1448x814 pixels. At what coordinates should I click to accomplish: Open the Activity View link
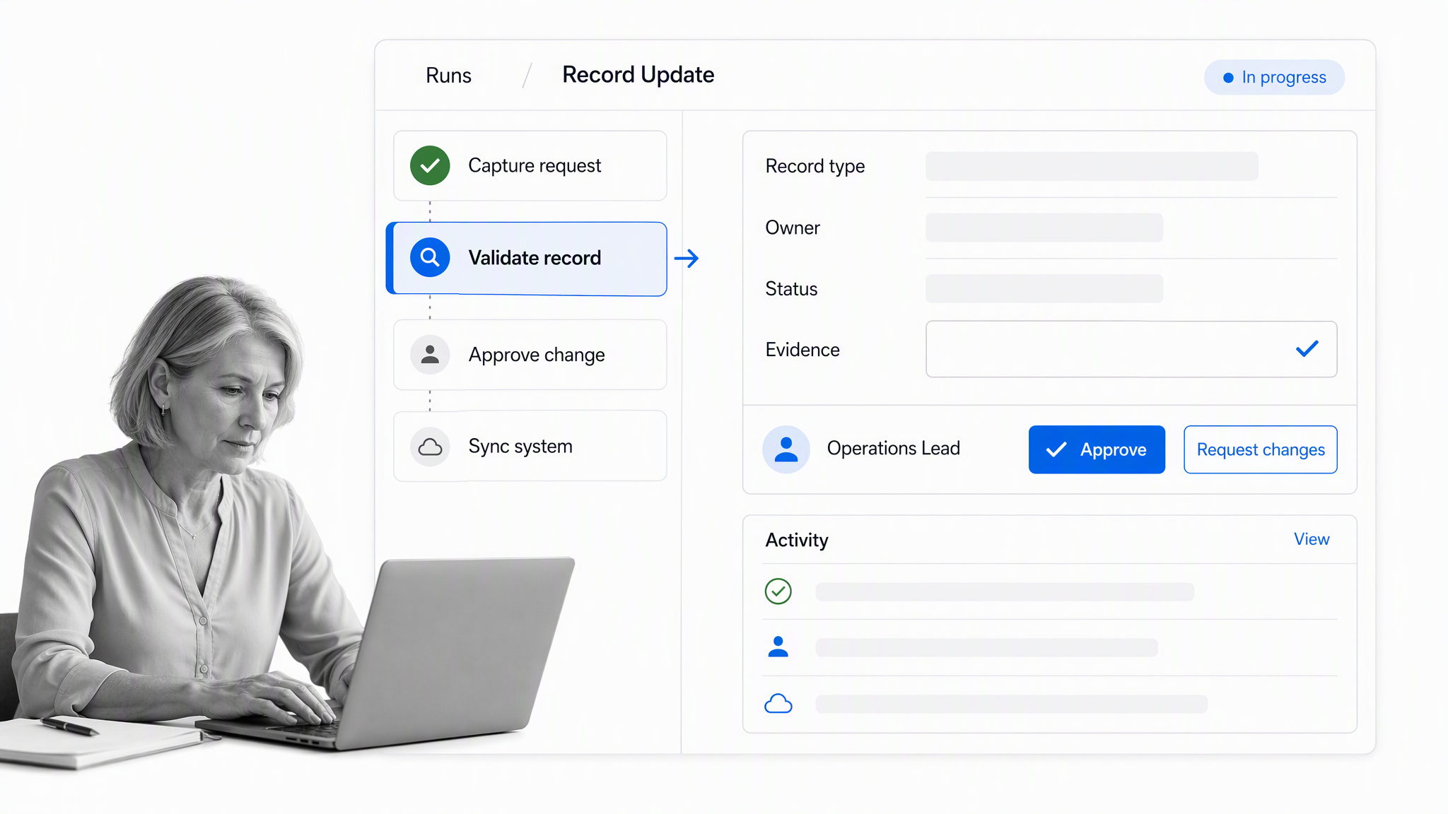pyautogui.click(x=1312, y=539)
